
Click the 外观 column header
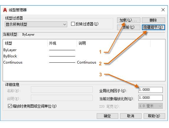tap(62, 43)
